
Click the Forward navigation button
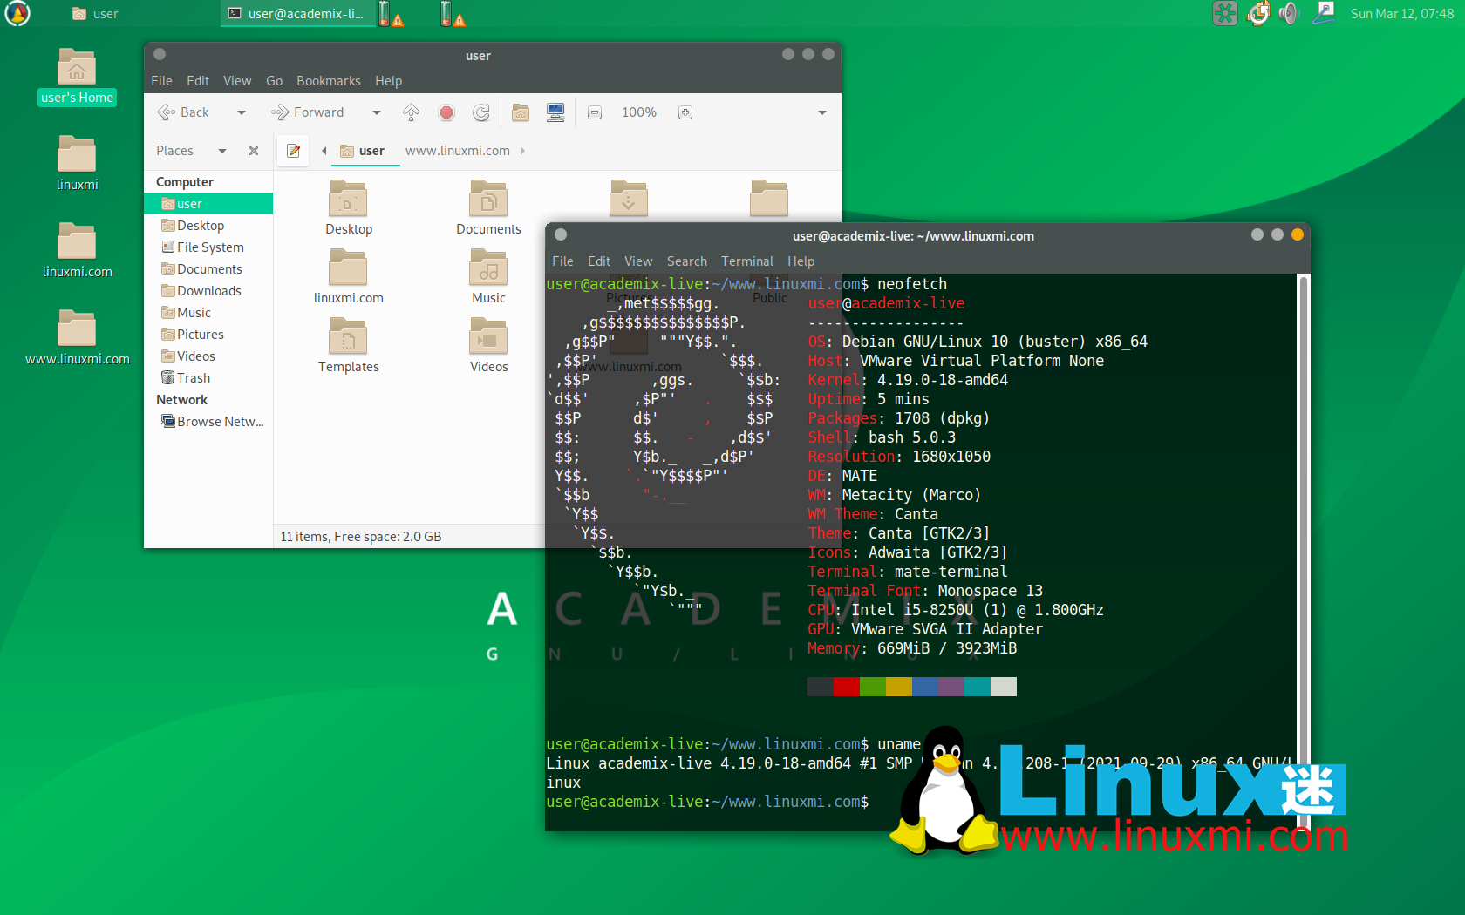pyautogui.click(x=308, y=112)
